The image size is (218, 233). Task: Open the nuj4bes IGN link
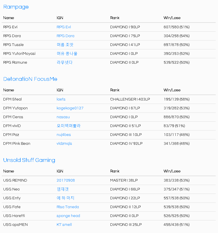tap(64, 135)
